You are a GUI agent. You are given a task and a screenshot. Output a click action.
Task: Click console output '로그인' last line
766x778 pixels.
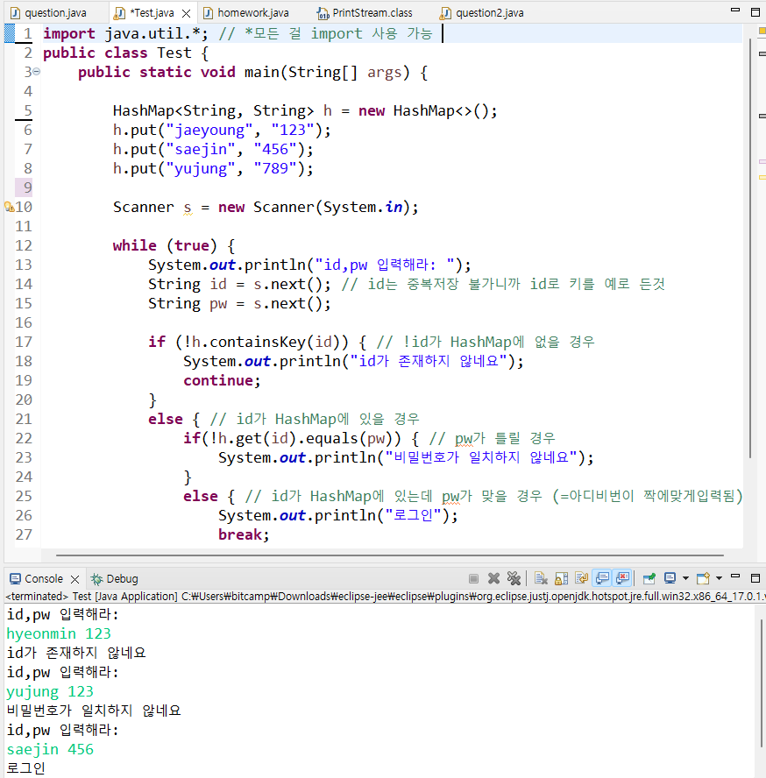click(x=25, y=768)
